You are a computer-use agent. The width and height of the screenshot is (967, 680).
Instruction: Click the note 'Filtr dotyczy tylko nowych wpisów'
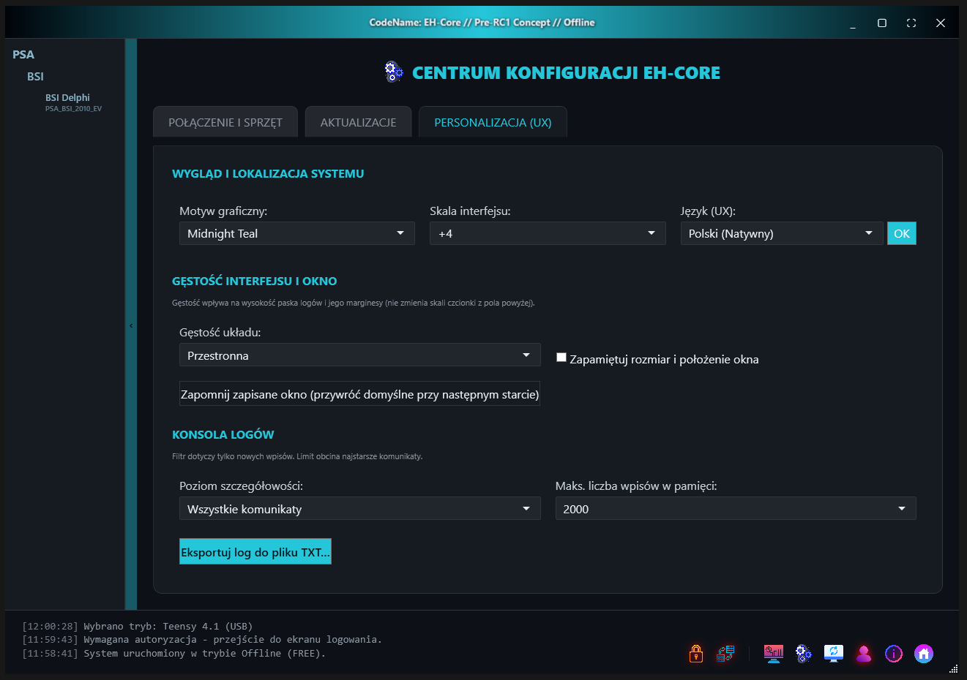click(297, 456)
